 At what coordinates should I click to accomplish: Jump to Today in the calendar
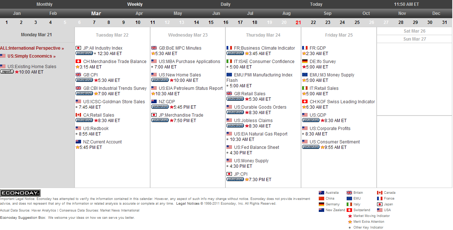(316, 4)
